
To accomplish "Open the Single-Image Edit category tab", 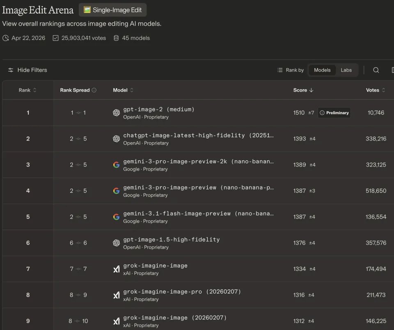I will click(112, 10).
